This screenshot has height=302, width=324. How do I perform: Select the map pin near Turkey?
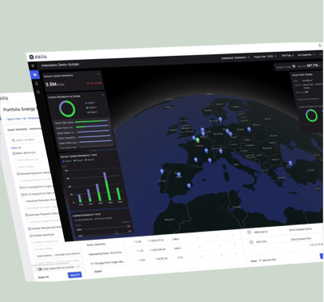[x=290, y=163]
